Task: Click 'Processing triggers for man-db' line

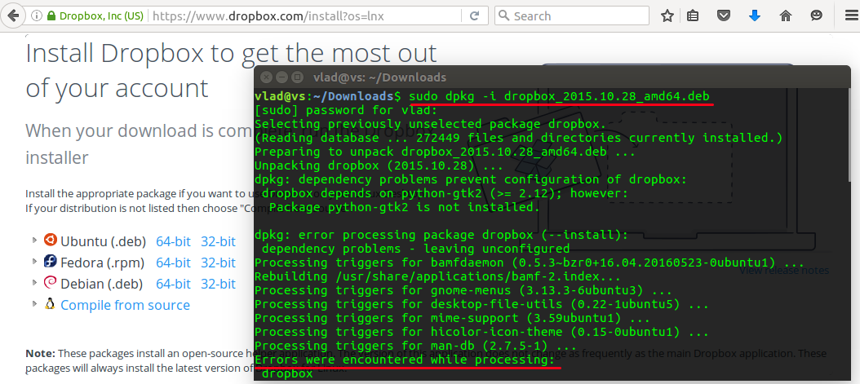Action: coord(416,346)
